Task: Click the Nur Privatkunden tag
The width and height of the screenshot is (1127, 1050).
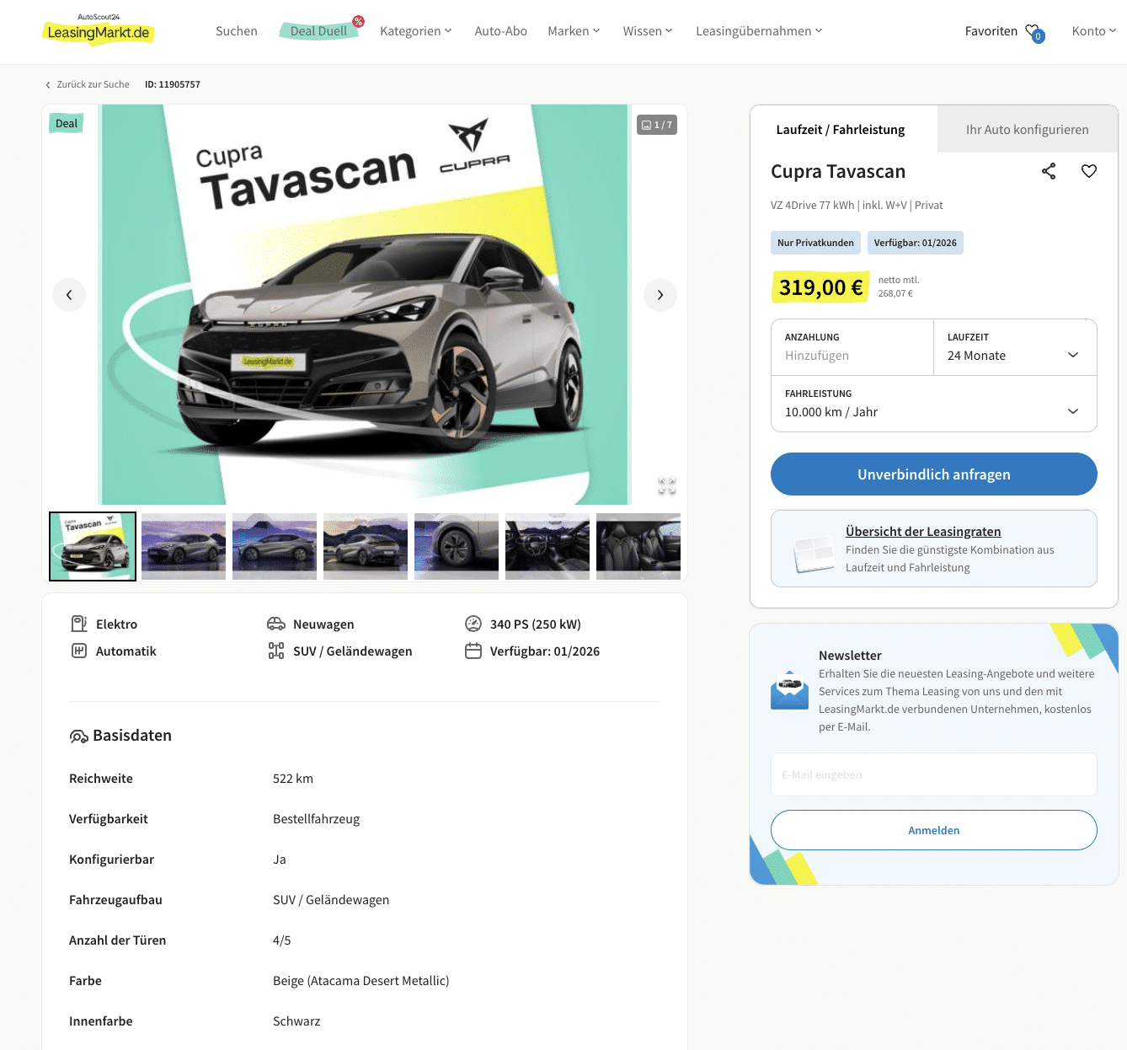Action: (x=815, y=243)
